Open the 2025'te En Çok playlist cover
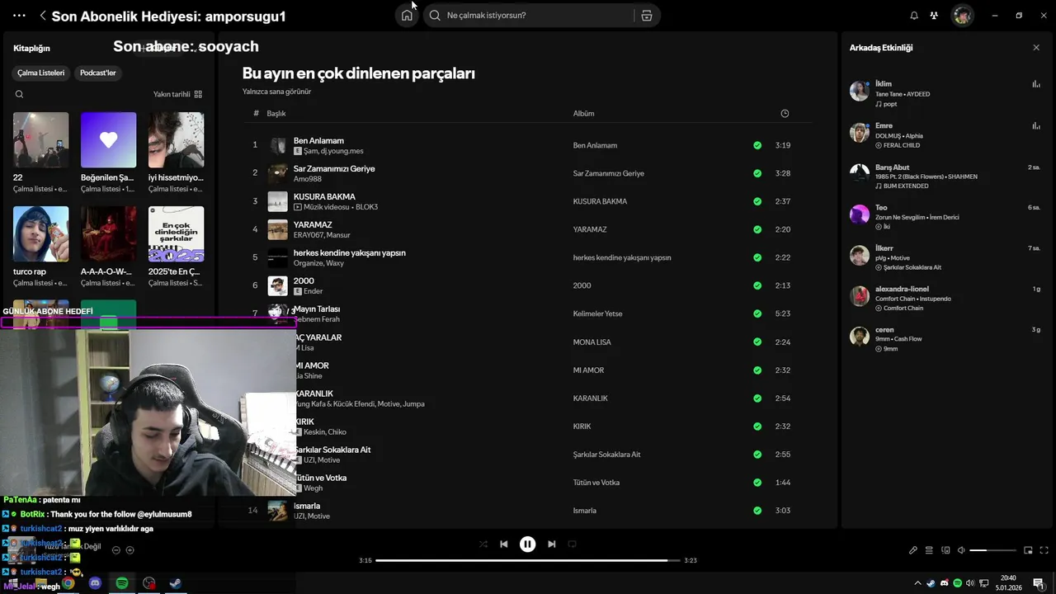The height and width of the screenshot is (594, 1056). coord(176,234)
